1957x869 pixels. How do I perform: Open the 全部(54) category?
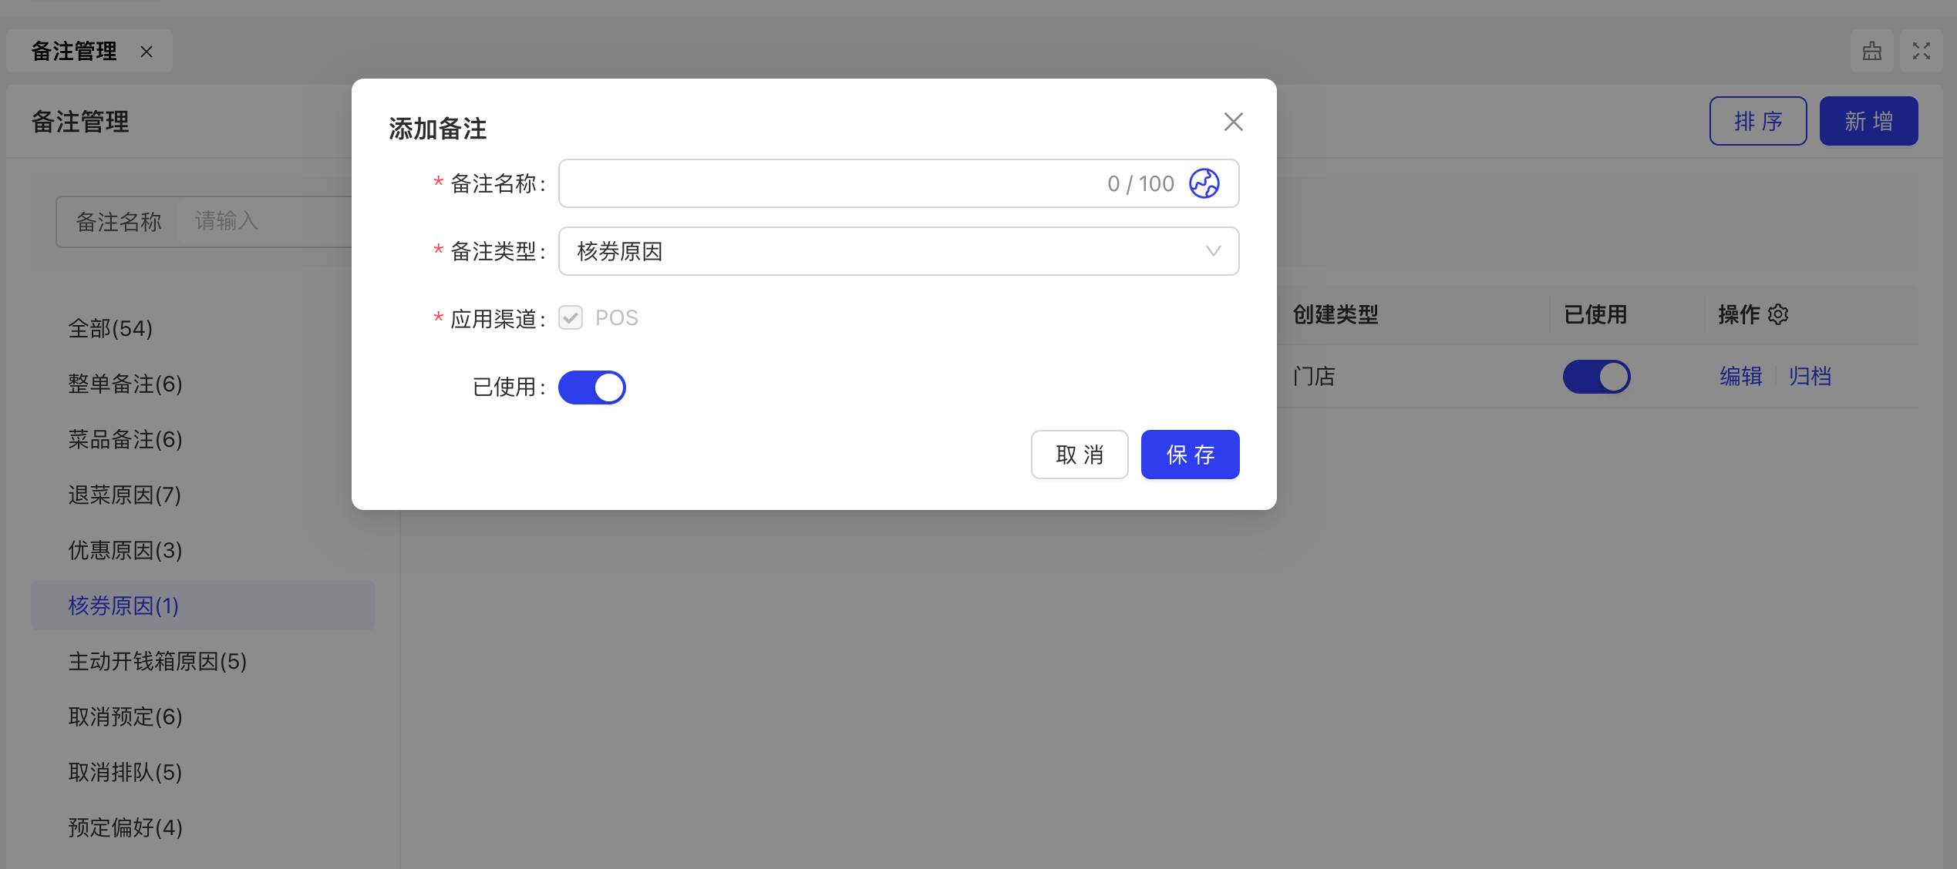click(110, 328)
